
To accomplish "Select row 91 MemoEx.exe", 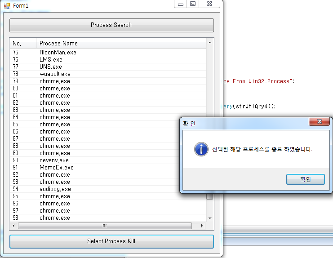I will point(95,168).
